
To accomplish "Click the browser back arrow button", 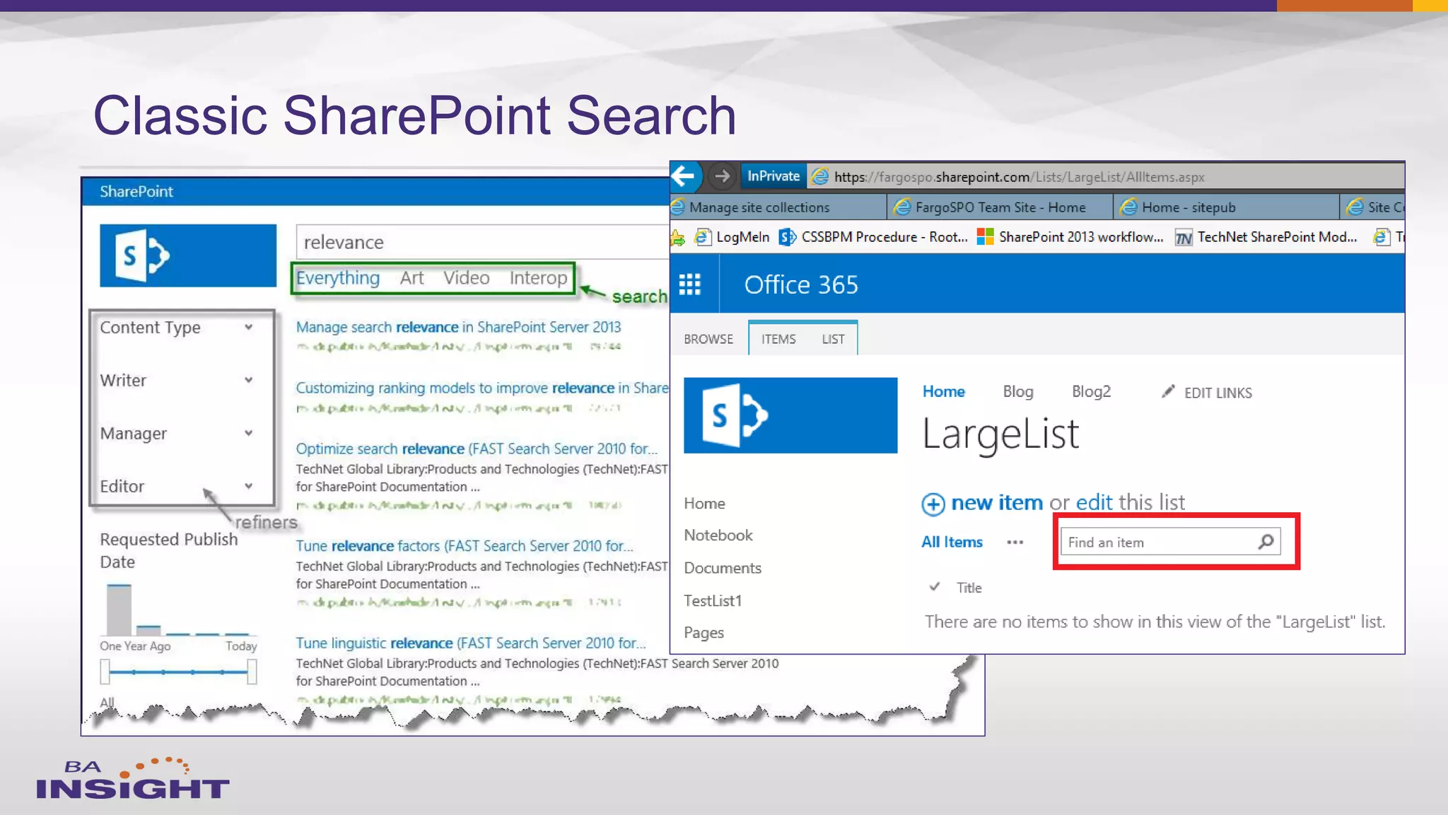I will pos(684,175).
